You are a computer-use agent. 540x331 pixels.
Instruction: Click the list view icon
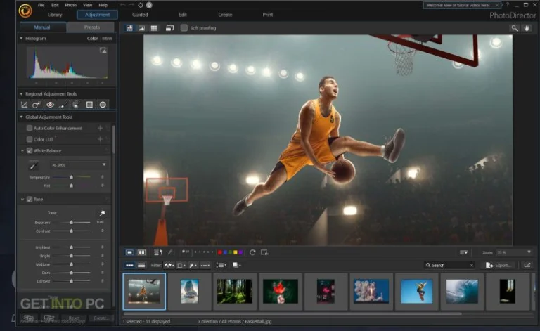click(x=141, y=265)
